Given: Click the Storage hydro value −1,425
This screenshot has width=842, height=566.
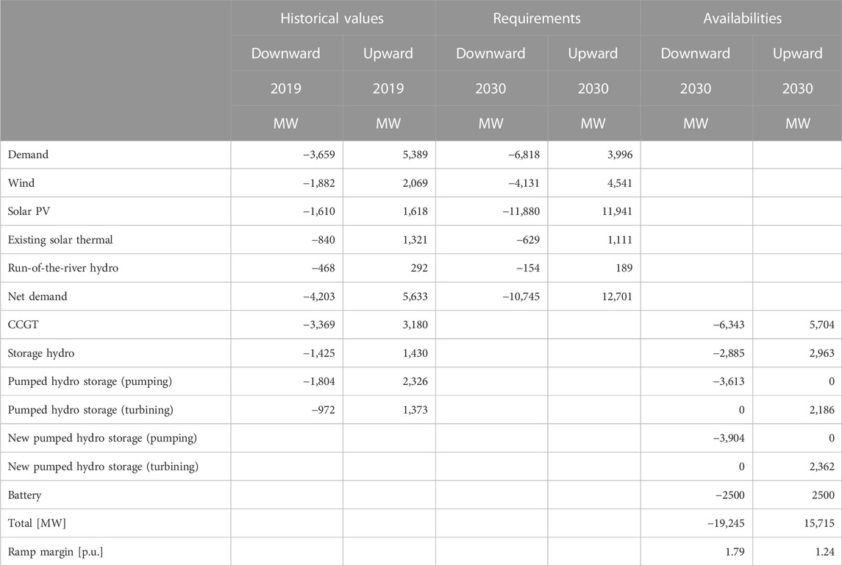Looking at the screenshot, I should (318, 354).
